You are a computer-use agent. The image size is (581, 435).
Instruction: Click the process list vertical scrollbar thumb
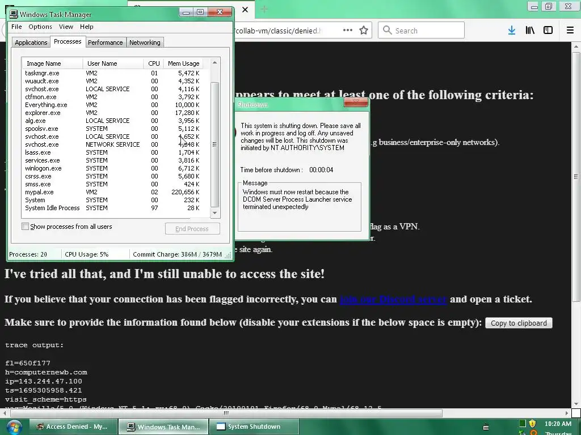click(214, 144)
